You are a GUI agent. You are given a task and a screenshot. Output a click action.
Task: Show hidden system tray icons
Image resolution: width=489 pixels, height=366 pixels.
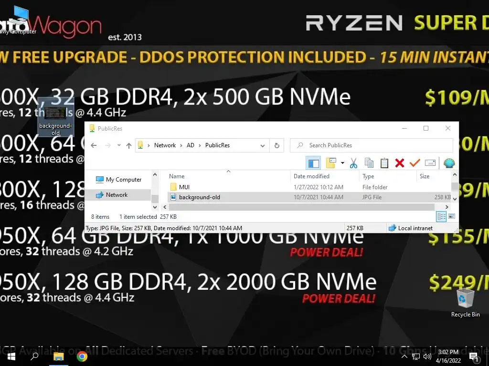404,356
